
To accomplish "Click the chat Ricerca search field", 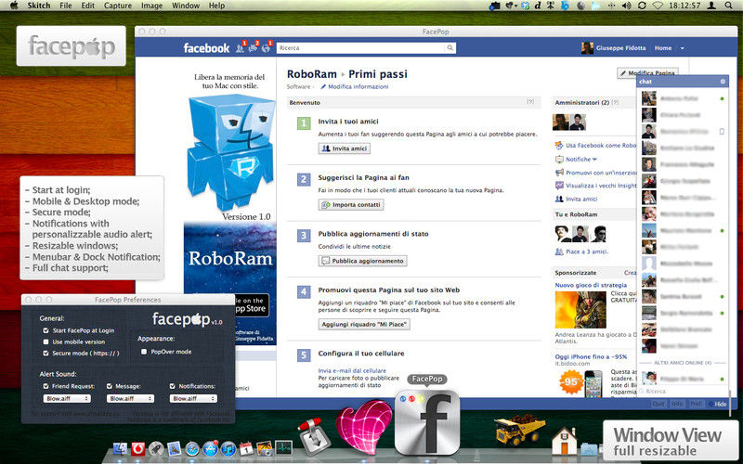I will [x=683, y=392].
